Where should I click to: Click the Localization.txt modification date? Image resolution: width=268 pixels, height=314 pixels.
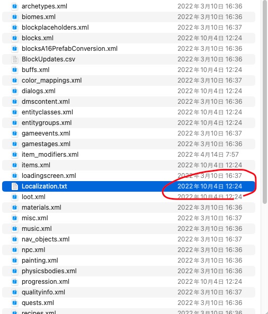pyautogui.click(x=210, y=186)
